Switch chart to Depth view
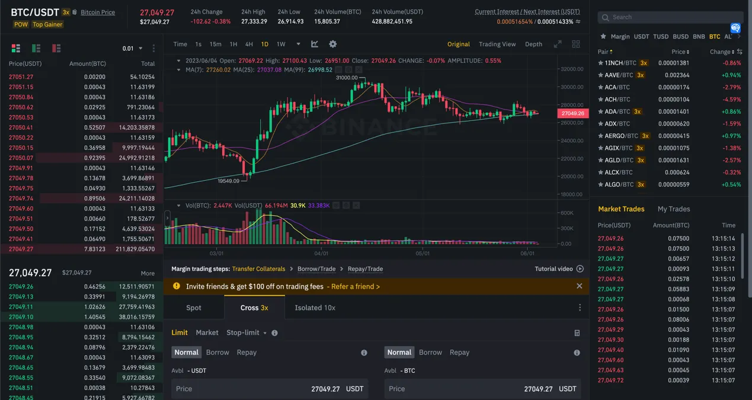 533,44
